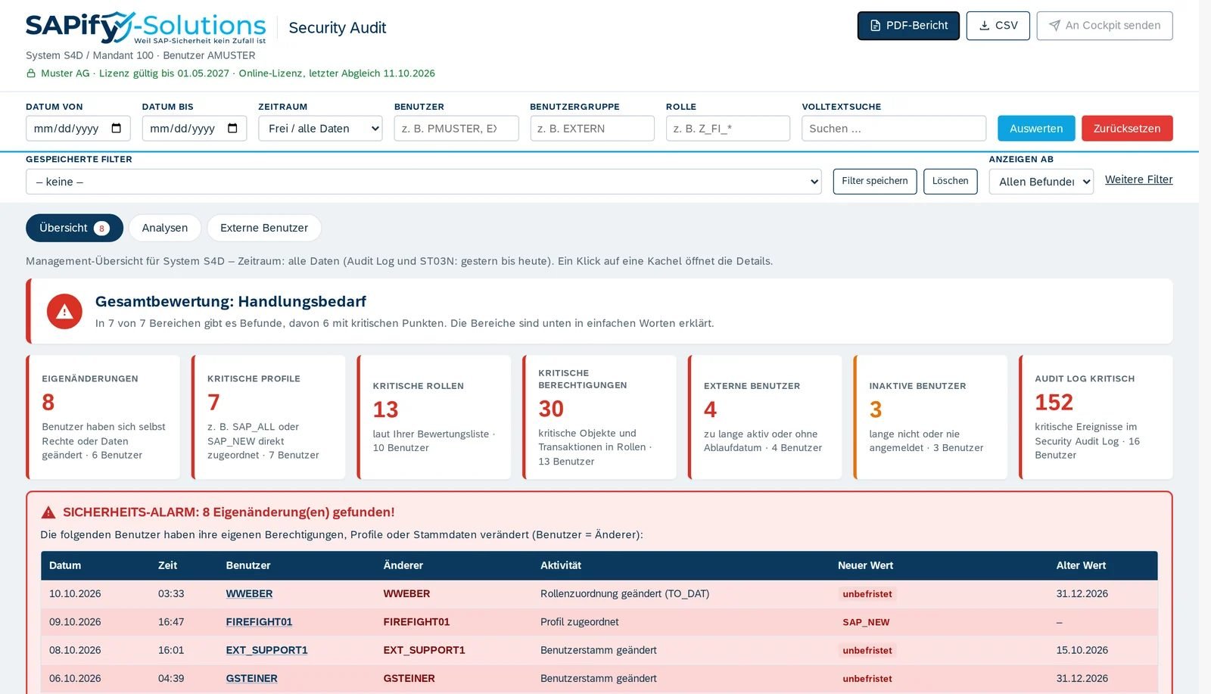Download the CSV export

[998, 26]
